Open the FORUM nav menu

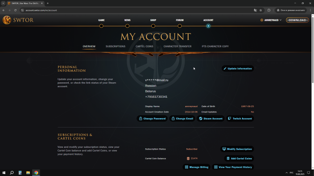pyautogui.click(x=179, y=20)
